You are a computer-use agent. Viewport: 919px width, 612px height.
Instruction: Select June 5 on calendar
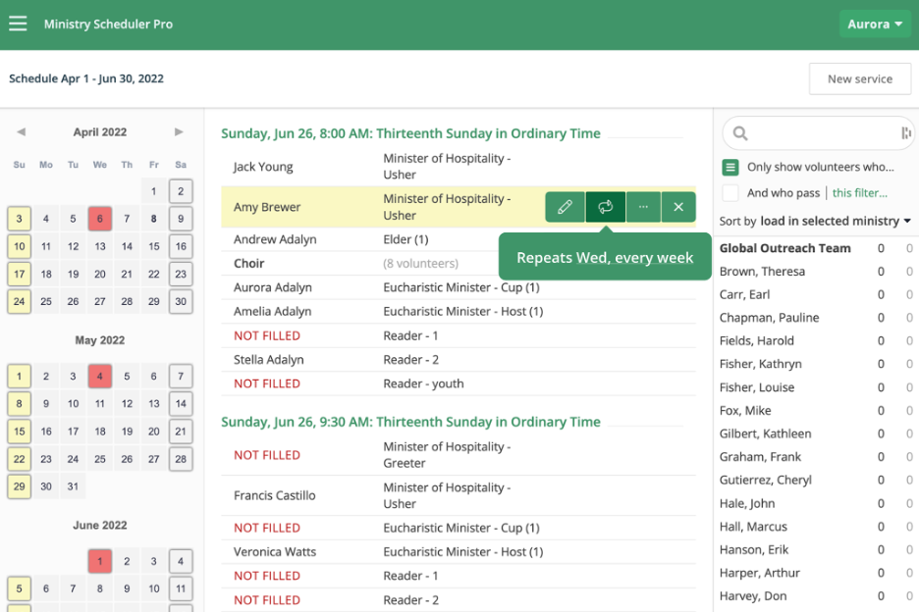19,588
